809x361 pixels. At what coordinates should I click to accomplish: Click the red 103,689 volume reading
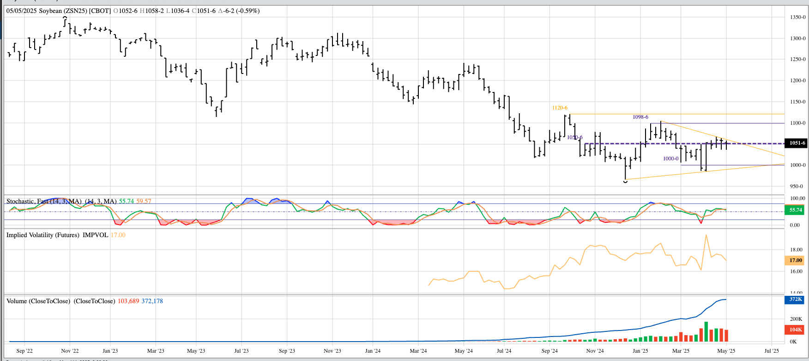tap(128, 301)
